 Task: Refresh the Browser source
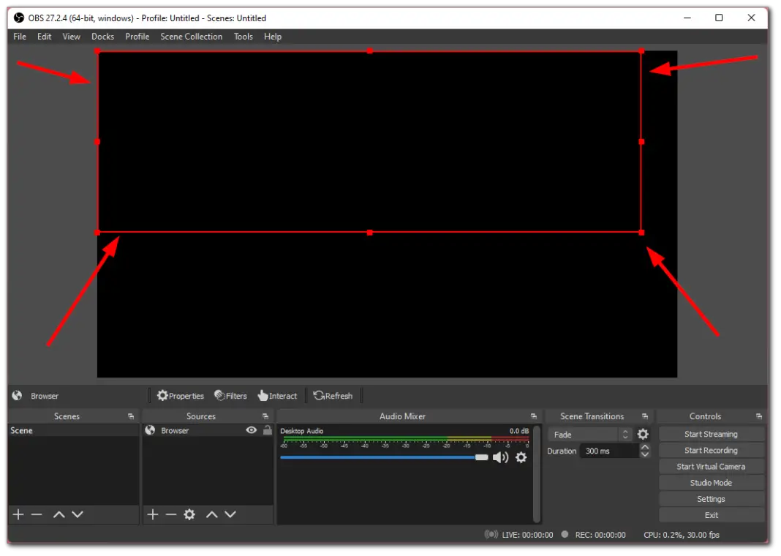[333, 395]
